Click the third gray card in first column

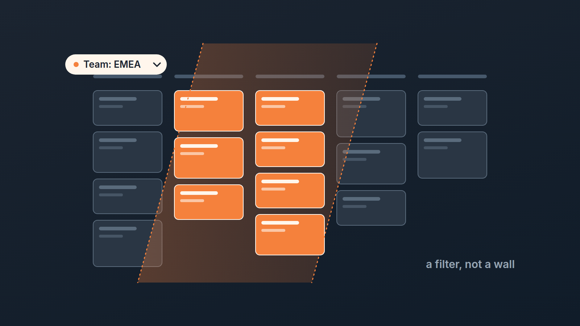(128, 196)
